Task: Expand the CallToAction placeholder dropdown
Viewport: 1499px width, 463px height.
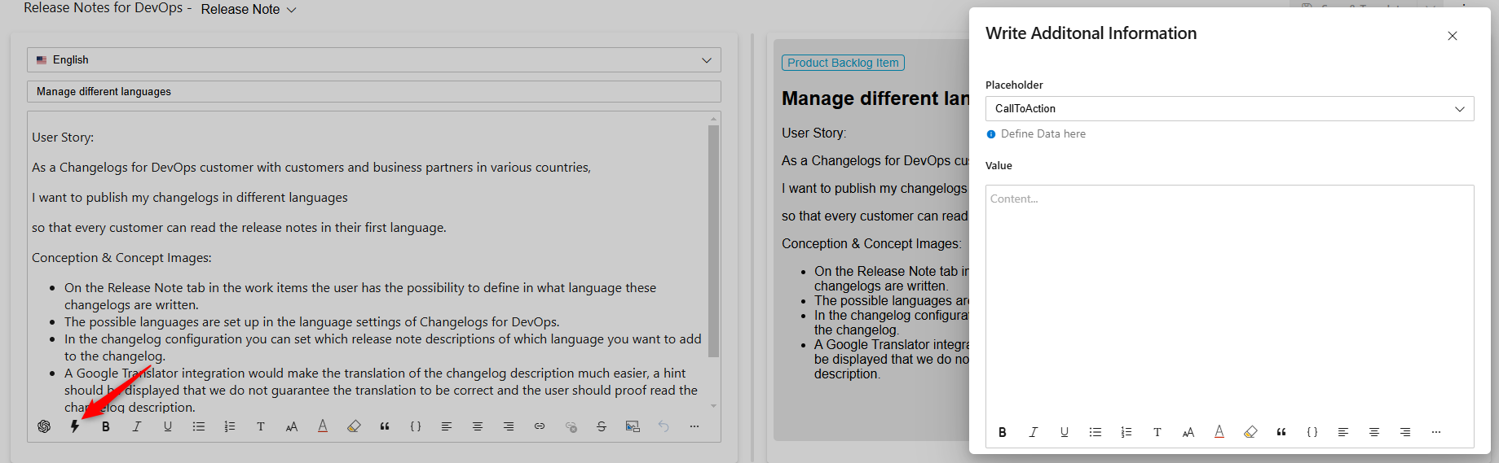Action: [x=1229, y=109]
